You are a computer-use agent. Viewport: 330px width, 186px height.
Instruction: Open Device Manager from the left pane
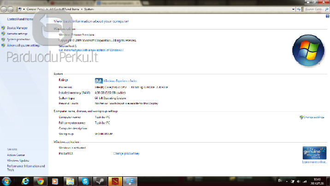point(18,28)
